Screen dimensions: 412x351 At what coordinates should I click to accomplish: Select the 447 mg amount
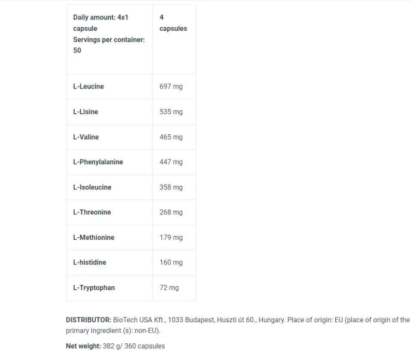click(171, 162)
